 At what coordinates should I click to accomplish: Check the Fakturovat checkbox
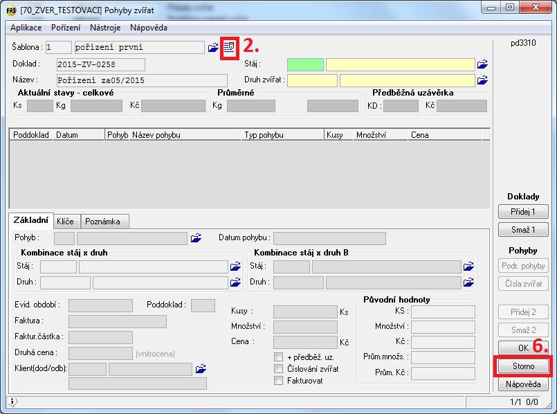[x=279, y=381]
